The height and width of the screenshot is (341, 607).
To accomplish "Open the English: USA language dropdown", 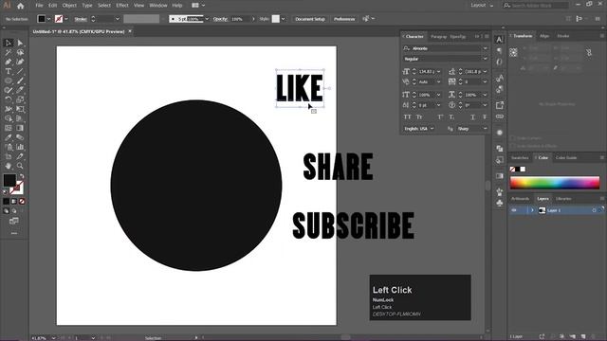I will point(418,129).
